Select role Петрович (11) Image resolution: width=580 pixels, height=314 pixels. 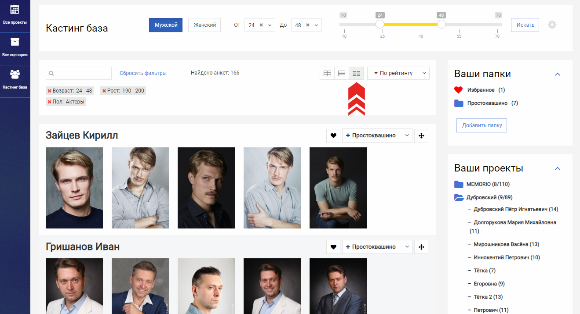point(491,310)
